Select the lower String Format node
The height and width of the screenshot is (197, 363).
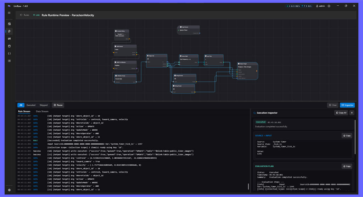tap(183, 89)
